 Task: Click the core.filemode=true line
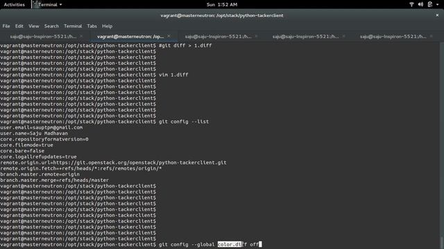tap(26, 145)
